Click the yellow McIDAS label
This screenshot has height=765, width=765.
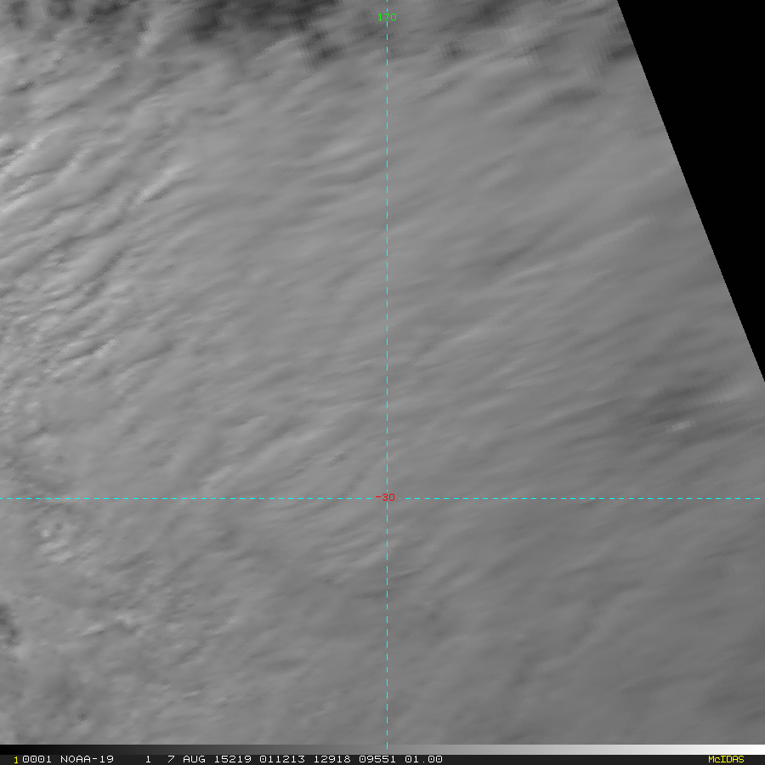pyautogui.click(x=726, y=759)
